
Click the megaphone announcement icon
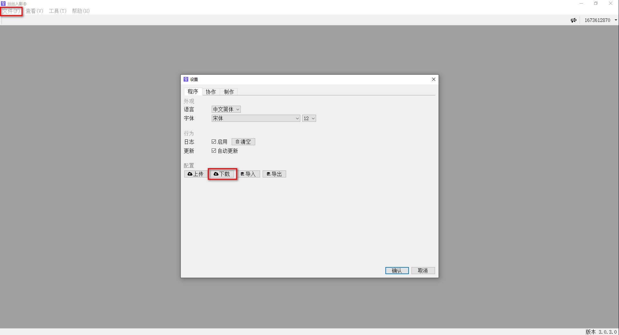click(x=574, y=20)
